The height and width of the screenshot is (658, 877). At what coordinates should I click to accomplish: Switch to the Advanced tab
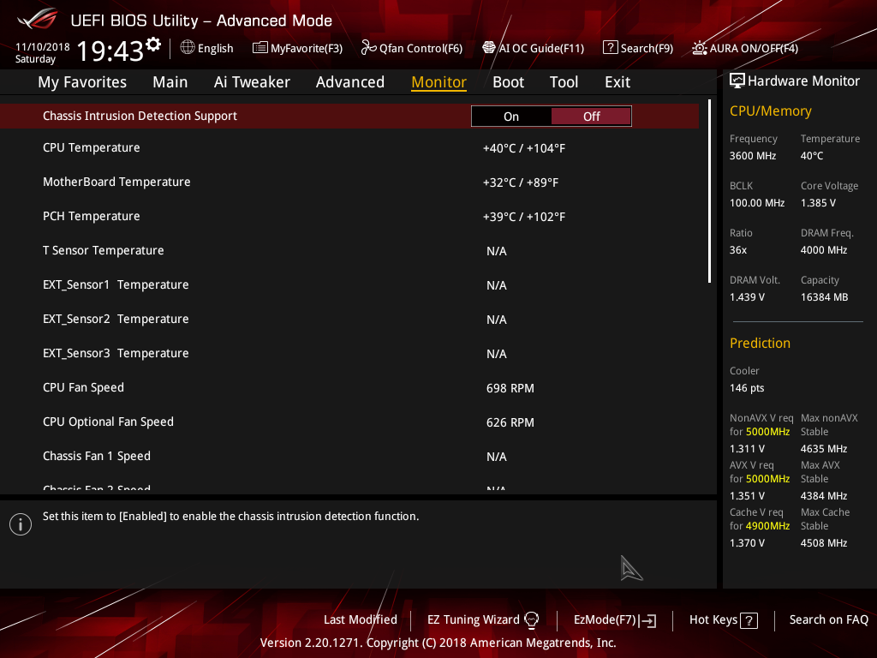[349, 81]
